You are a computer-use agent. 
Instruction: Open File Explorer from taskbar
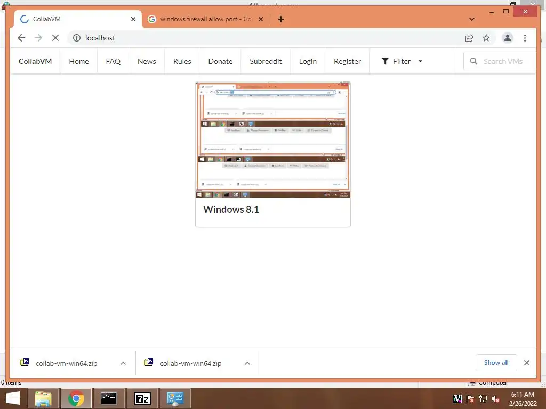tap(43, 398)
